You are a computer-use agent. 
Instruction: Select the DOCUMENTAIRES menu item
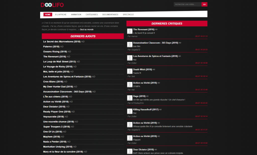[110, 15]
